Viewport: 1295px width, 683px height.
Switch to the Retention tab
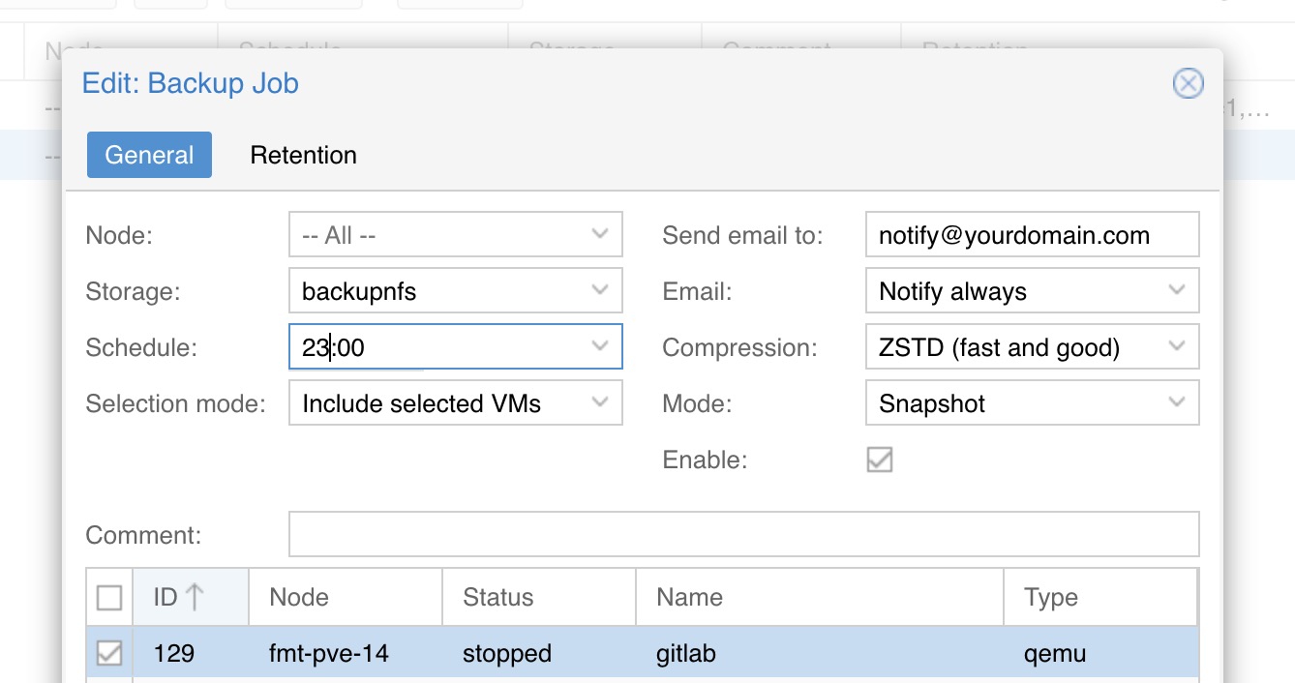[303, 156]
